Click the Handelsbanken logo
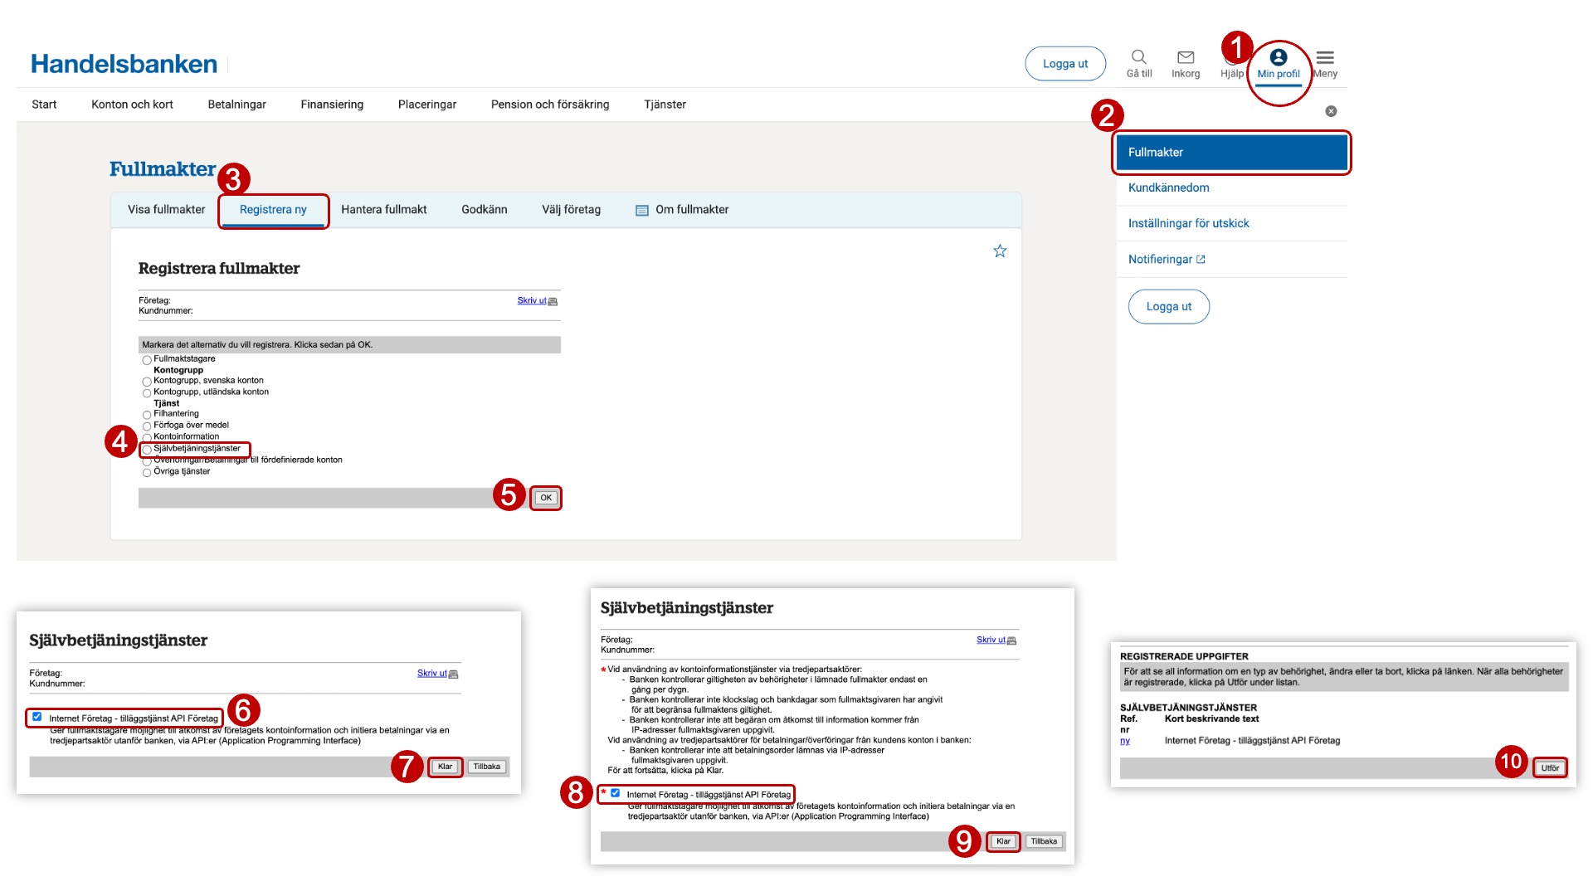 [x=124, y=64]
